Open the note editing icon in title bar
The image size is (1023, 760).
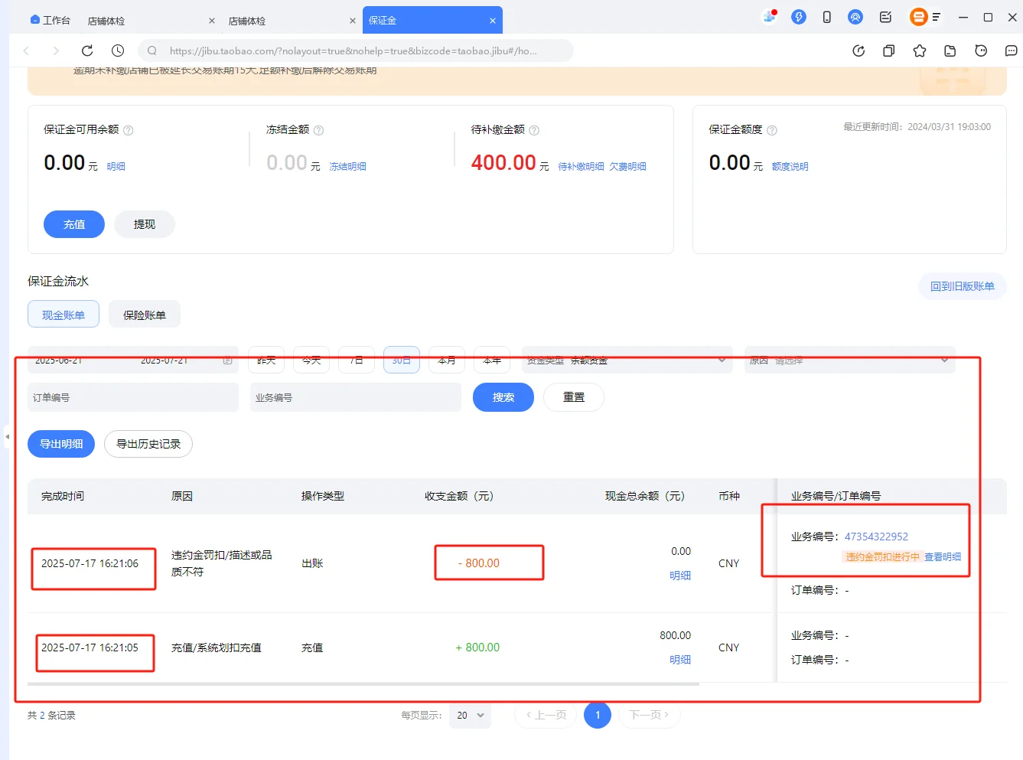(885, 17)
